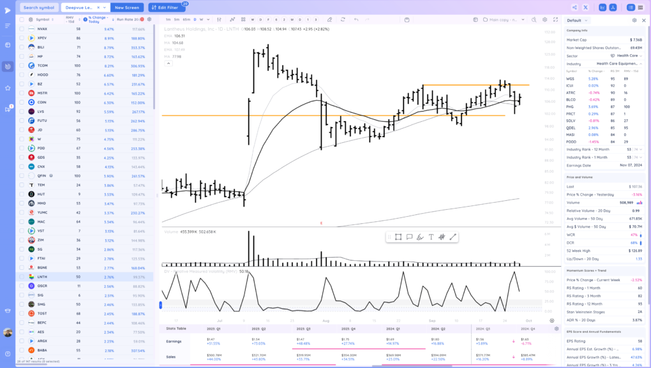Toggle the select-all checkbox in table header
651x368 pixels.
(x=22, y=19)
